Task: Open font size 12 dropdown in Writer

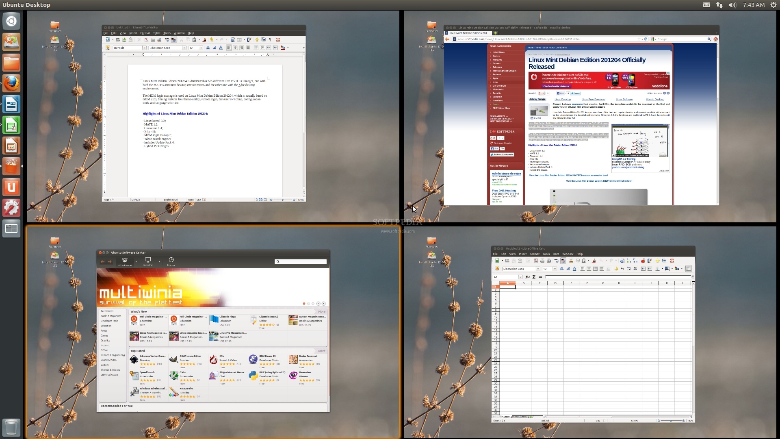Action: tap(201, 48)
